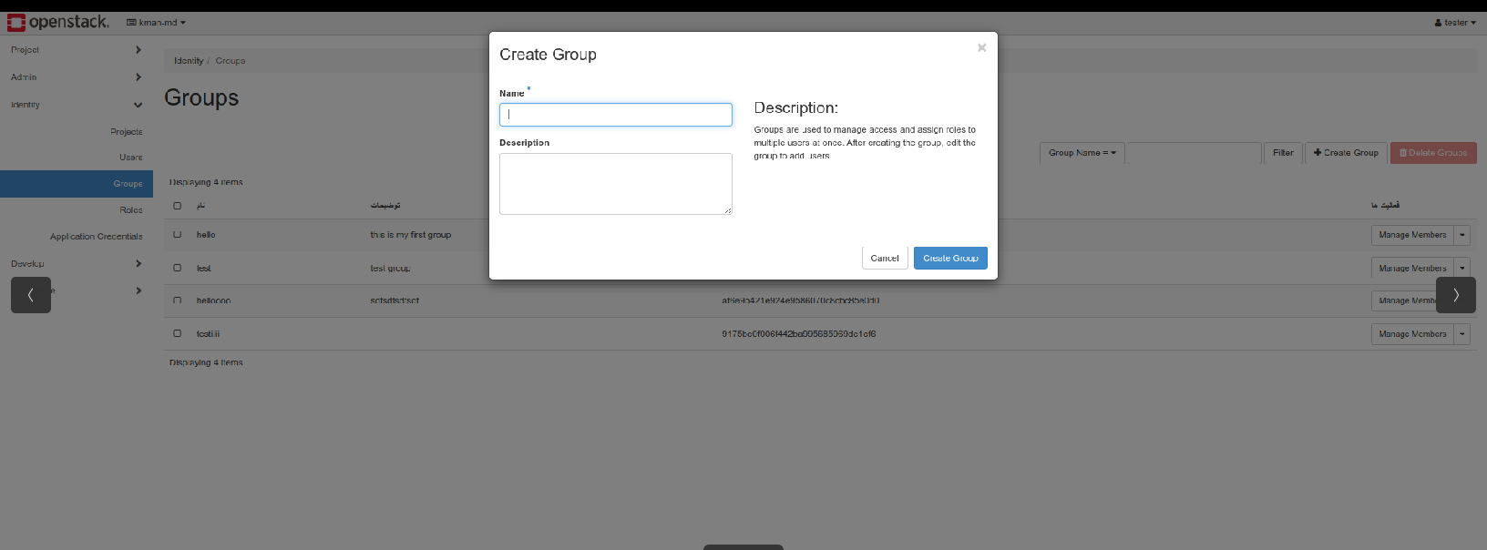1487x550 pixels.
Task: Open the Group Name filter dropdown
Action: (x=1082, y=153)
